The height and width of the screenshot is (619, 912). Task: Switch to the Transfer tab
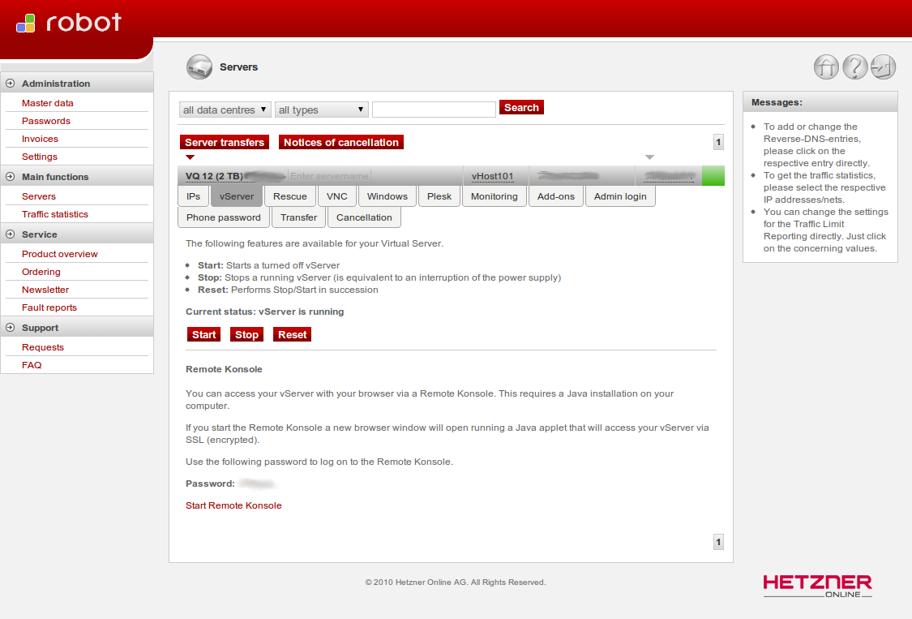click(298, 217)
